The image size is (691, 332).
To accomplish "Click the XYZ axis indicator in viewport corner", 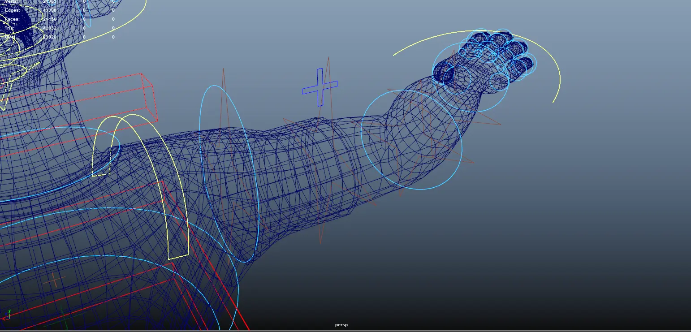I will coord(8,315).
